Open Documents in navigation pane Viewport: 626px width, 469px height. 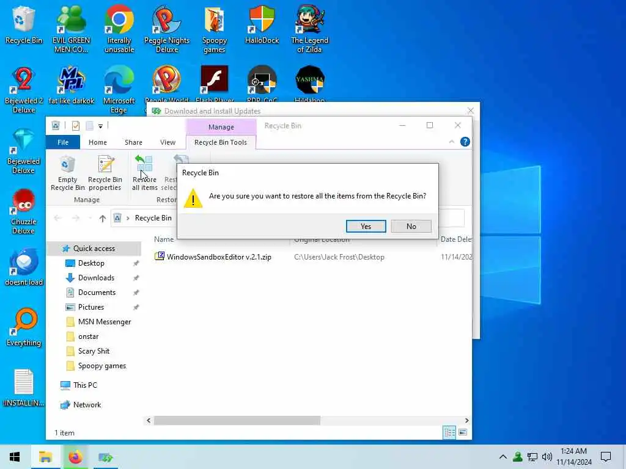pos(97,293)
